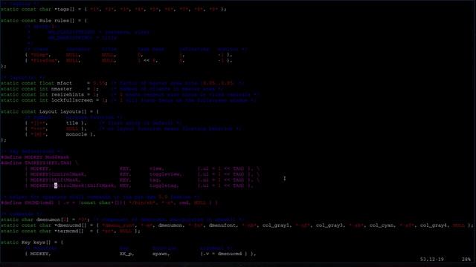Click 'spawn' in the keys table
The image size is (476, 267).
[161, 254]
